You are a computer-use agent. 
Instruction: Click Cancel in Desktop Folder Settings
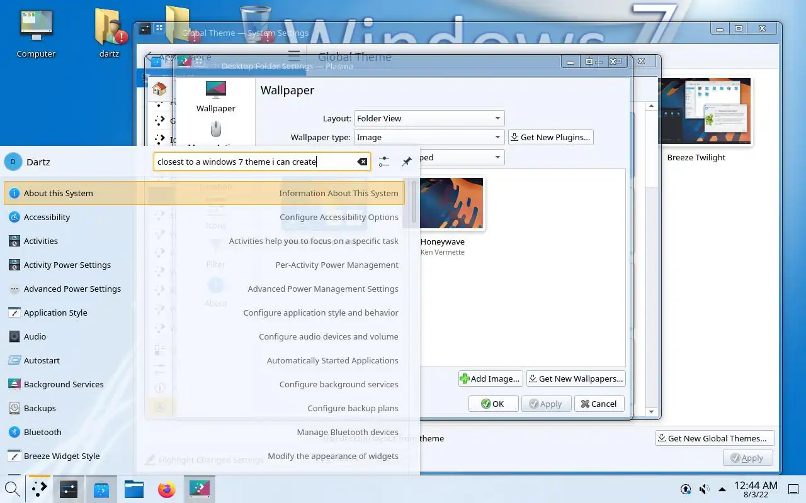tap(599, 404)
